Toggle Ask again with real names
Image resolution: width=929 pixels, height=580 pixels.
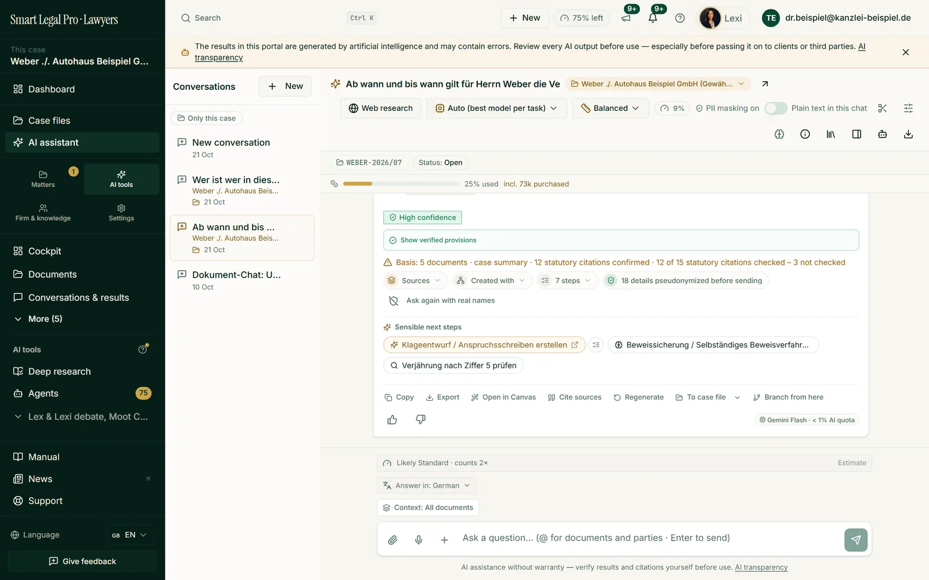(x=441, y=300)
